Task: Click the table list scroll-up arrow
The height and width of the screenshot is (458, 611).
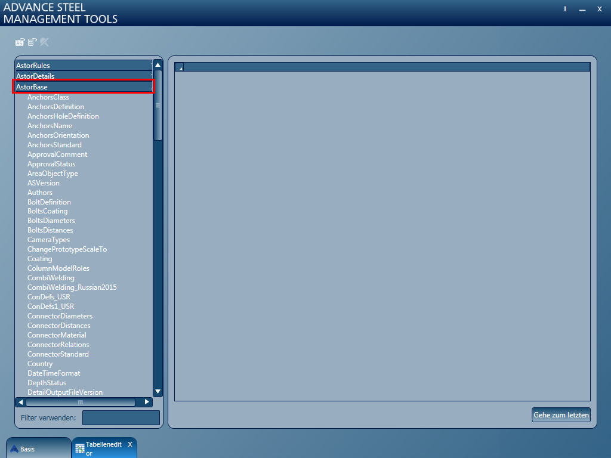Action: click(158, 65)
